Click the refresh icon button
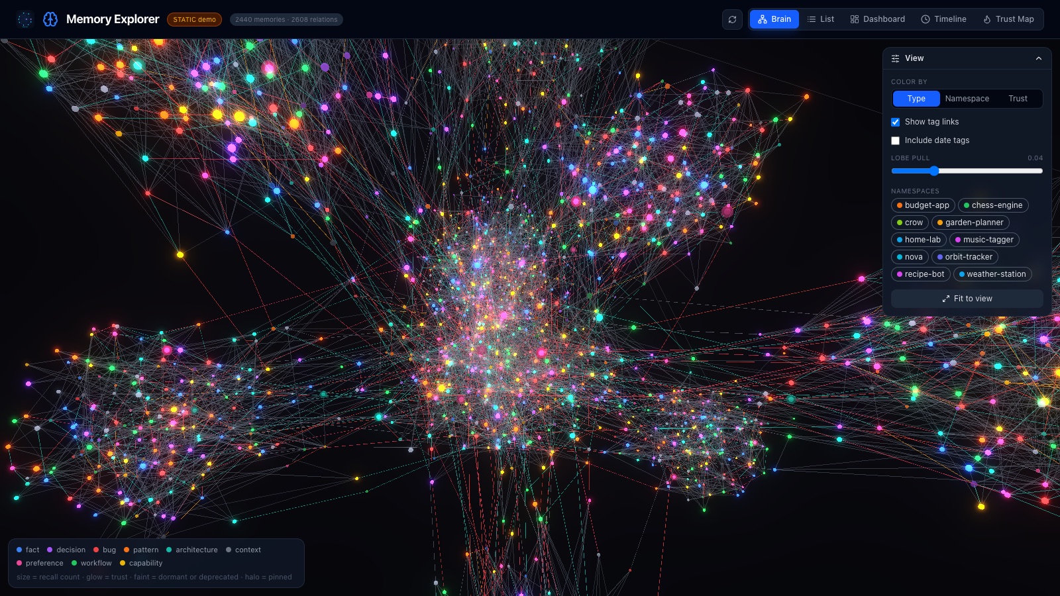Viewport: 1060px width, 596px height. pos(732,19)
